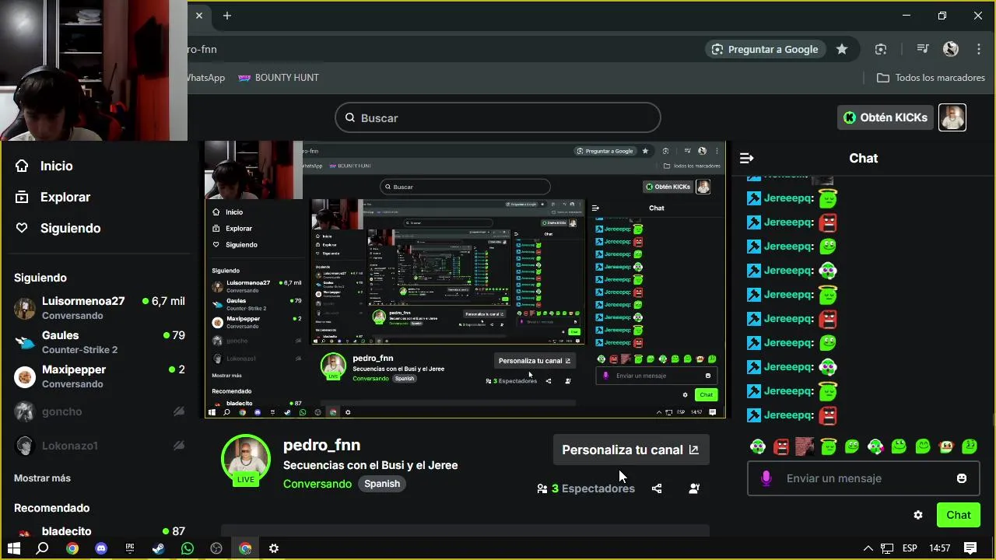Image resolution: width=996 pixels, height=560 pixels.
Task: Open offline goncho channel
Action: point(100,411)
